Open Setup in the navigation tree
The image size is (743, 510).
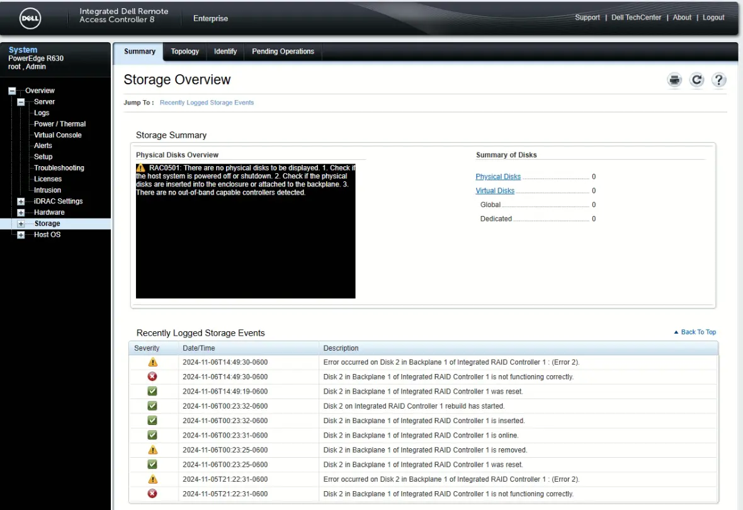pyautogui.click(x=43, y=157)
